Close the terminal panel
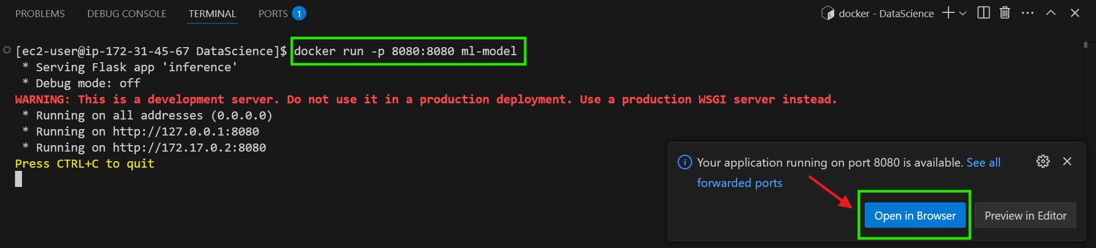The image size is (1096, 248). pyautogui.click(x=1075, y=13)
